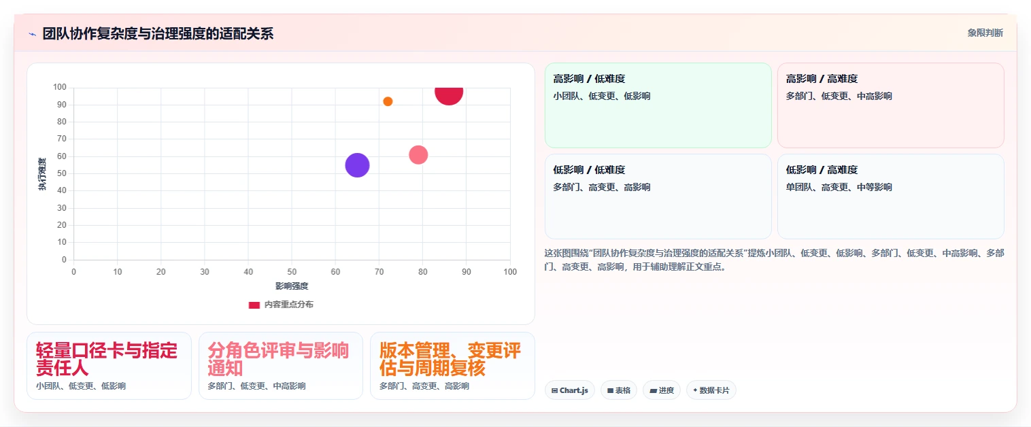Image resolution: width=1031 pixels, height=427 pixels.
Task: Select the Chart.js tag
Action: click(570, 390)
